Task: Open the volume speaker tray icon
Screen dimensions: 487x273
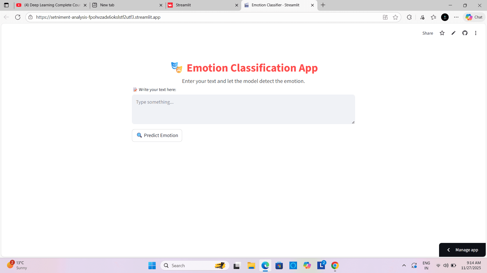Action: pyautogui.click(x=446, y=265)
